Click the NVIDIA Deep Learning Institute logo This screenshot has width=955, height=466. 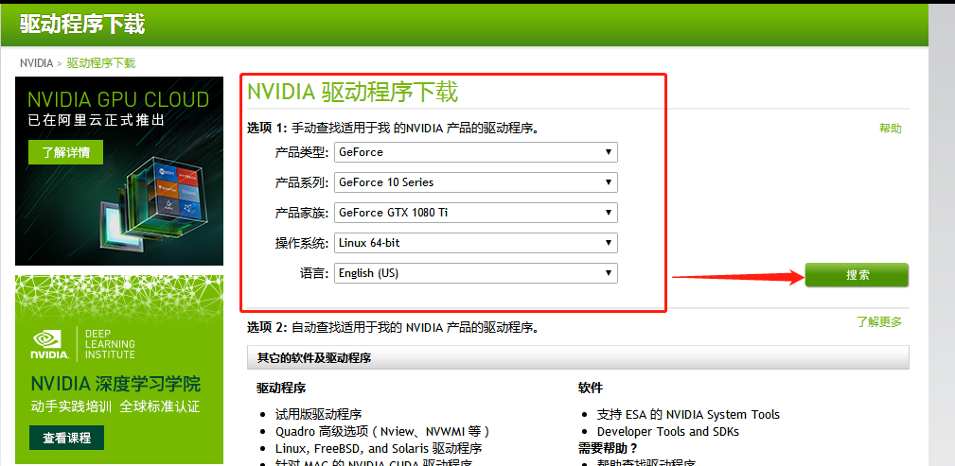pos(83,344)
